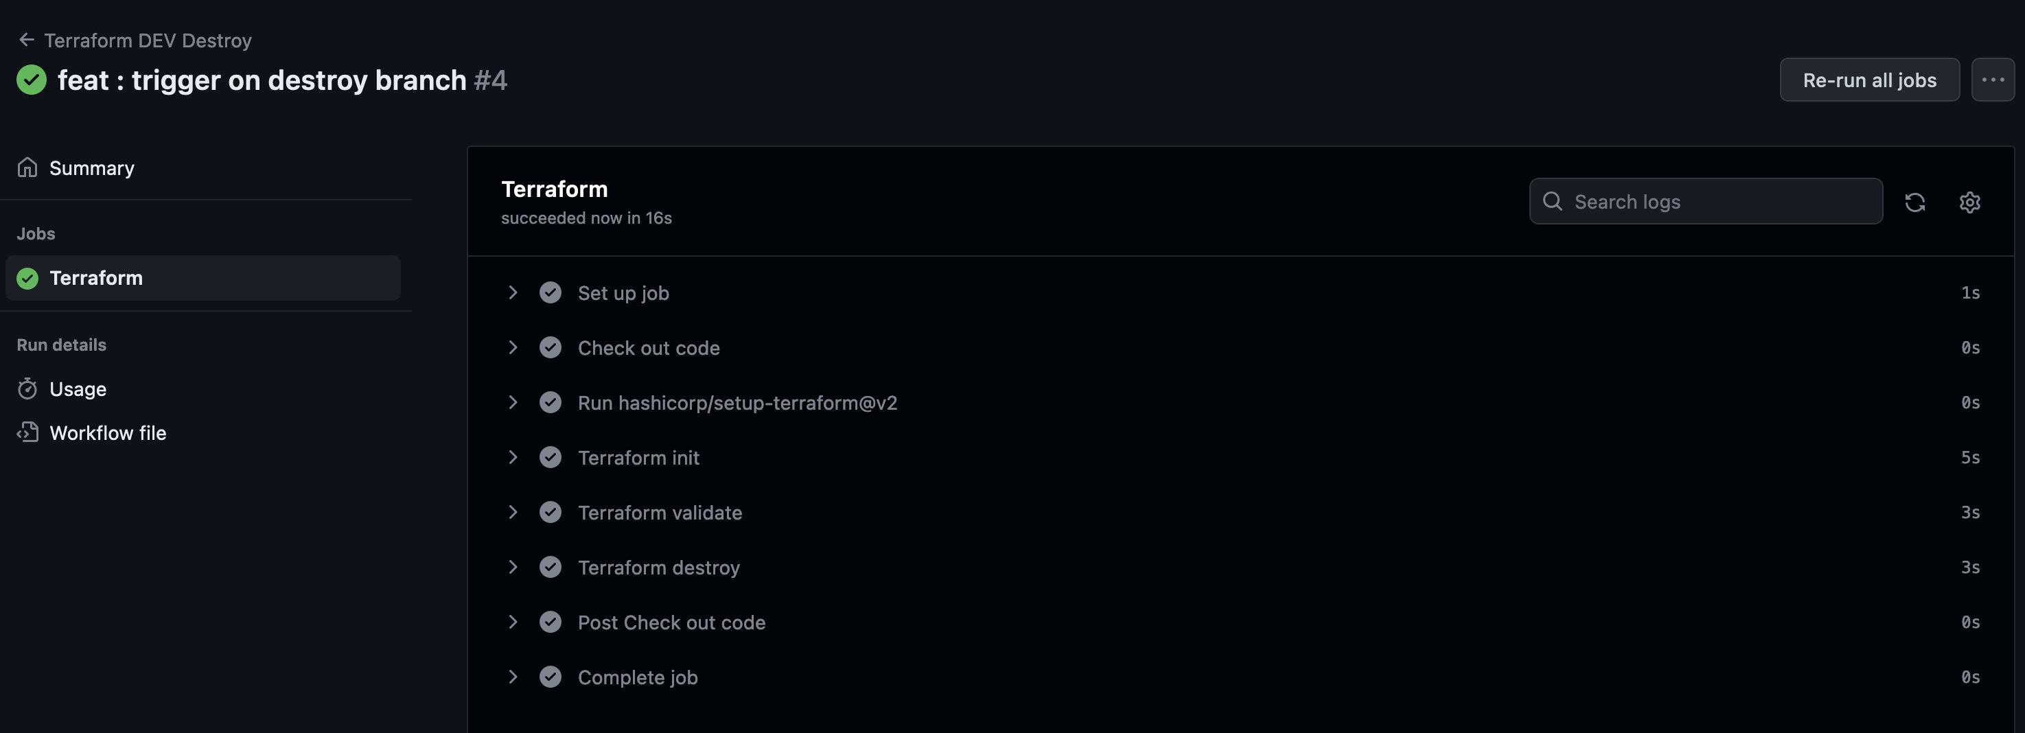
Task: Expand the Set up job step
Action: (x=513, y=292)
